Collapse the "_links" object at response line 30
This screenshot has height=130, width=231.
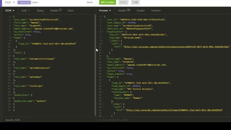[103, 104]
